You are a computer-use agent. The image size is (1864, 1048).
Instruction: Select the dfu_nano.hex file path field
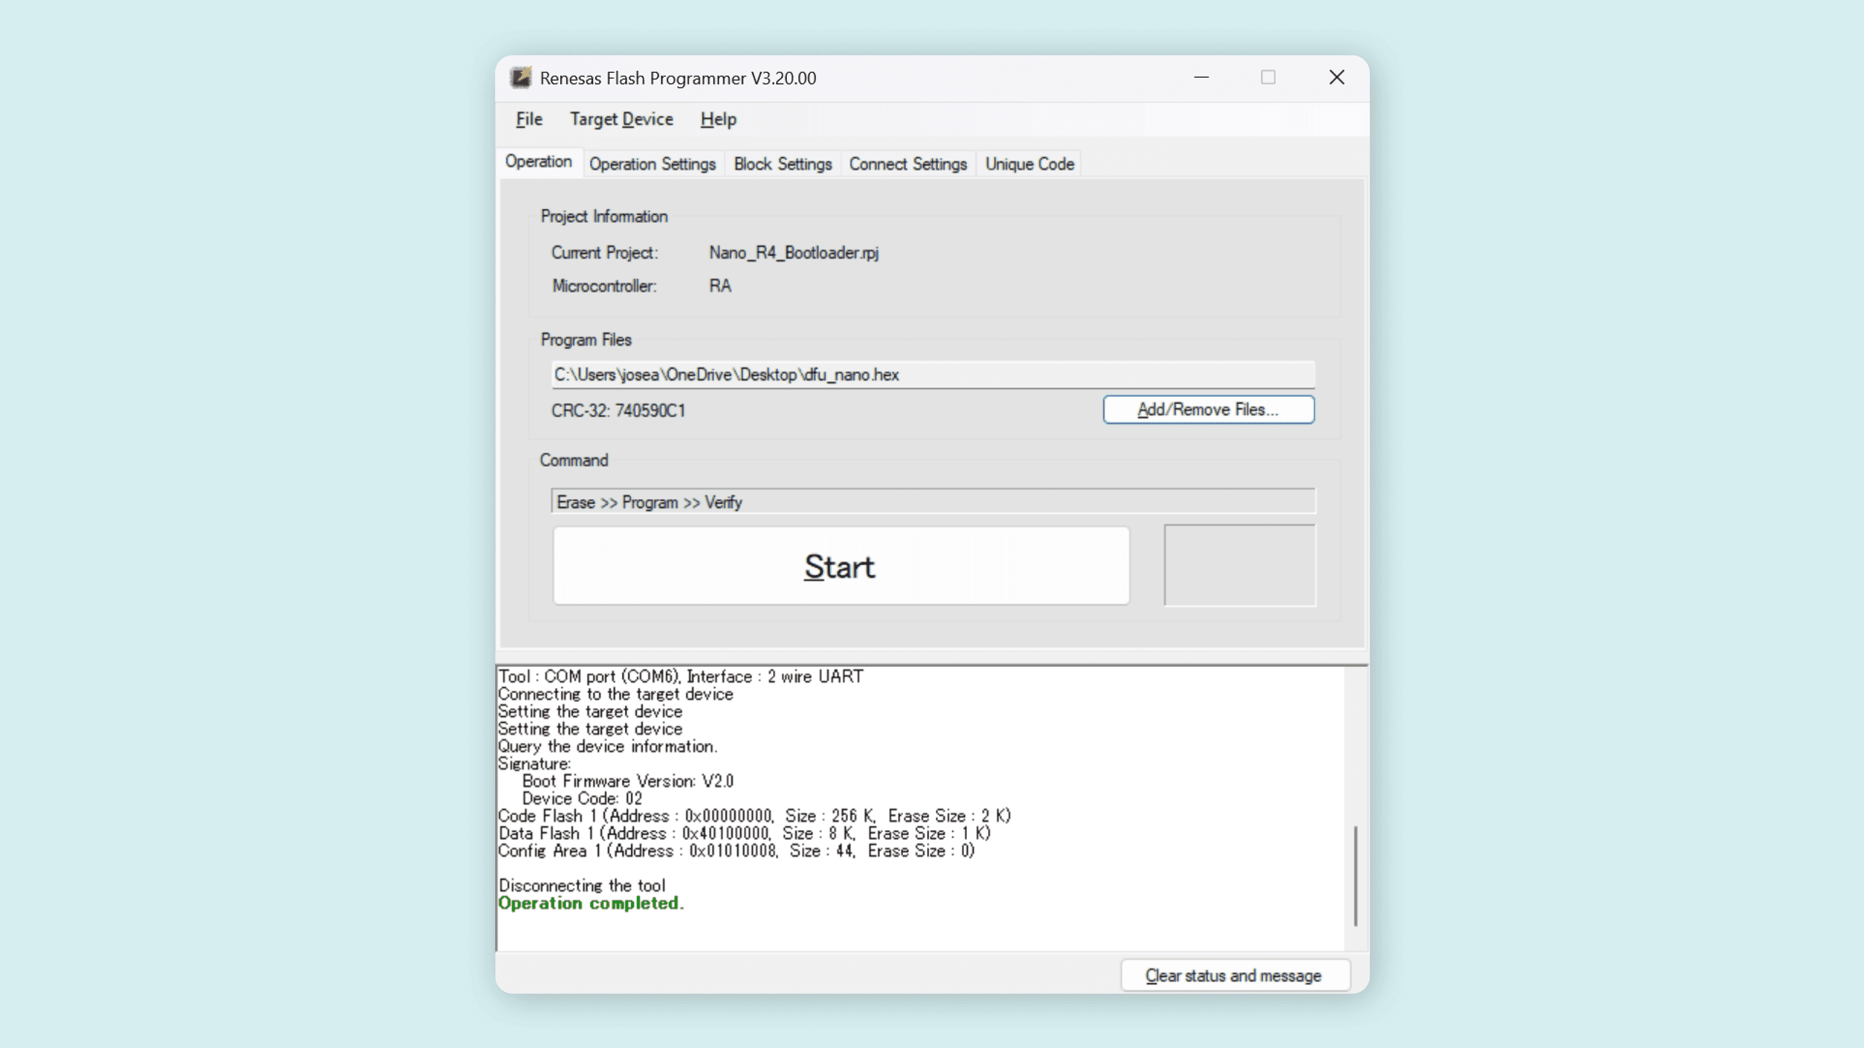932,375
